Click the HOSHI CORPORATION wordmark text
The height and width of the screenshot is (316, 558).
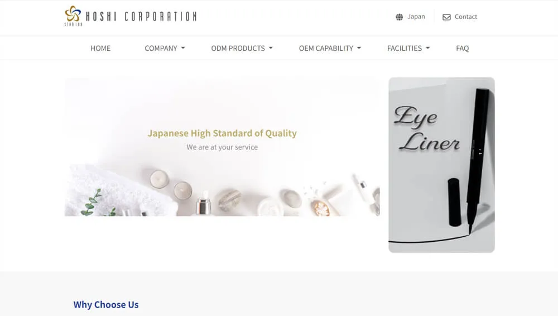[x=141, y=16]
